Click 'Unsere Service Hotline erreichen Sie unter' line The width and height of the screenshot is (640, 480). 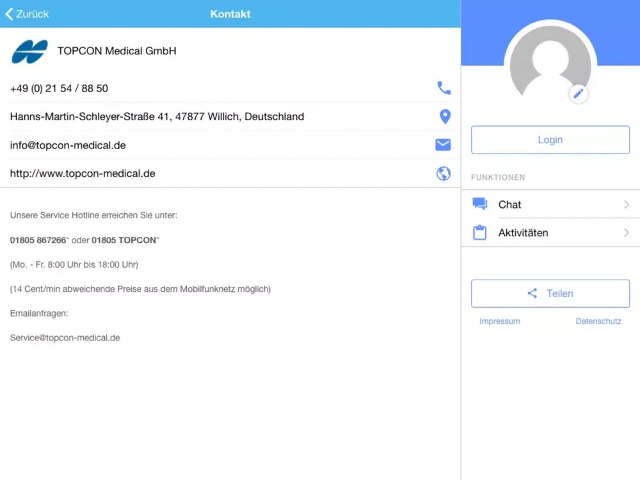[93, 216]
